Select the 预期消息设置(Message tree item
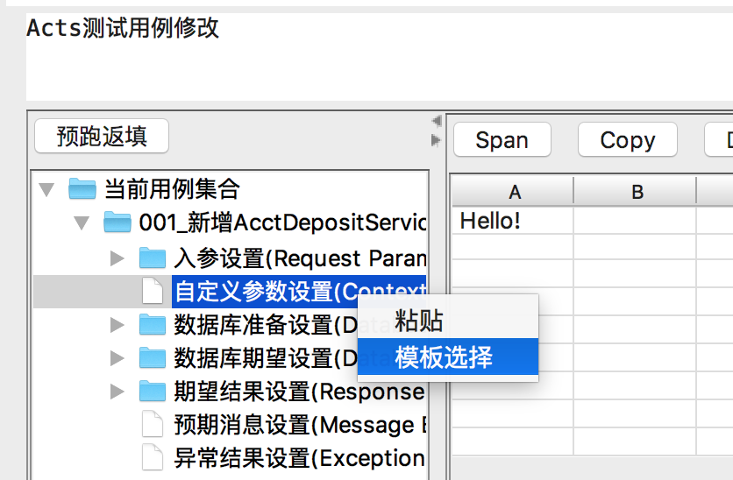This screenshot has width=733, height=480. (x=300, y=425)
